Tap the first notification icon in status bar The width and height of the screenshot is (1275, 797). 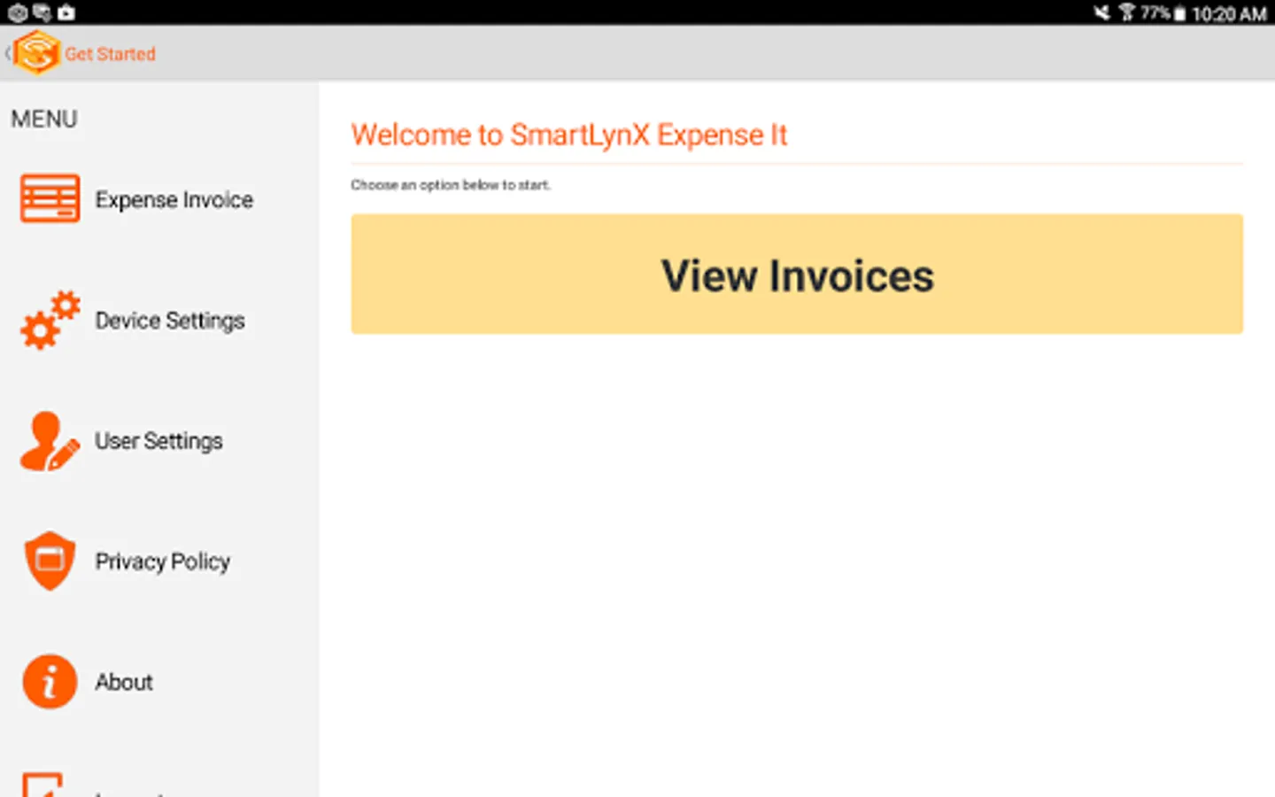pos(17,12)
